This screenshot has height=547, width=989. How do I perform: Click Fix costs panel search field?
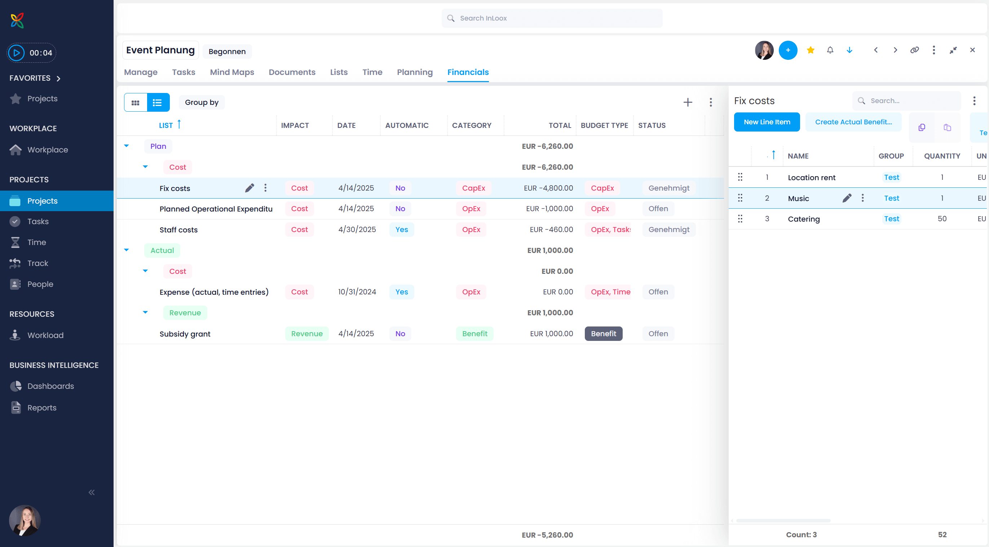(906, 101)
